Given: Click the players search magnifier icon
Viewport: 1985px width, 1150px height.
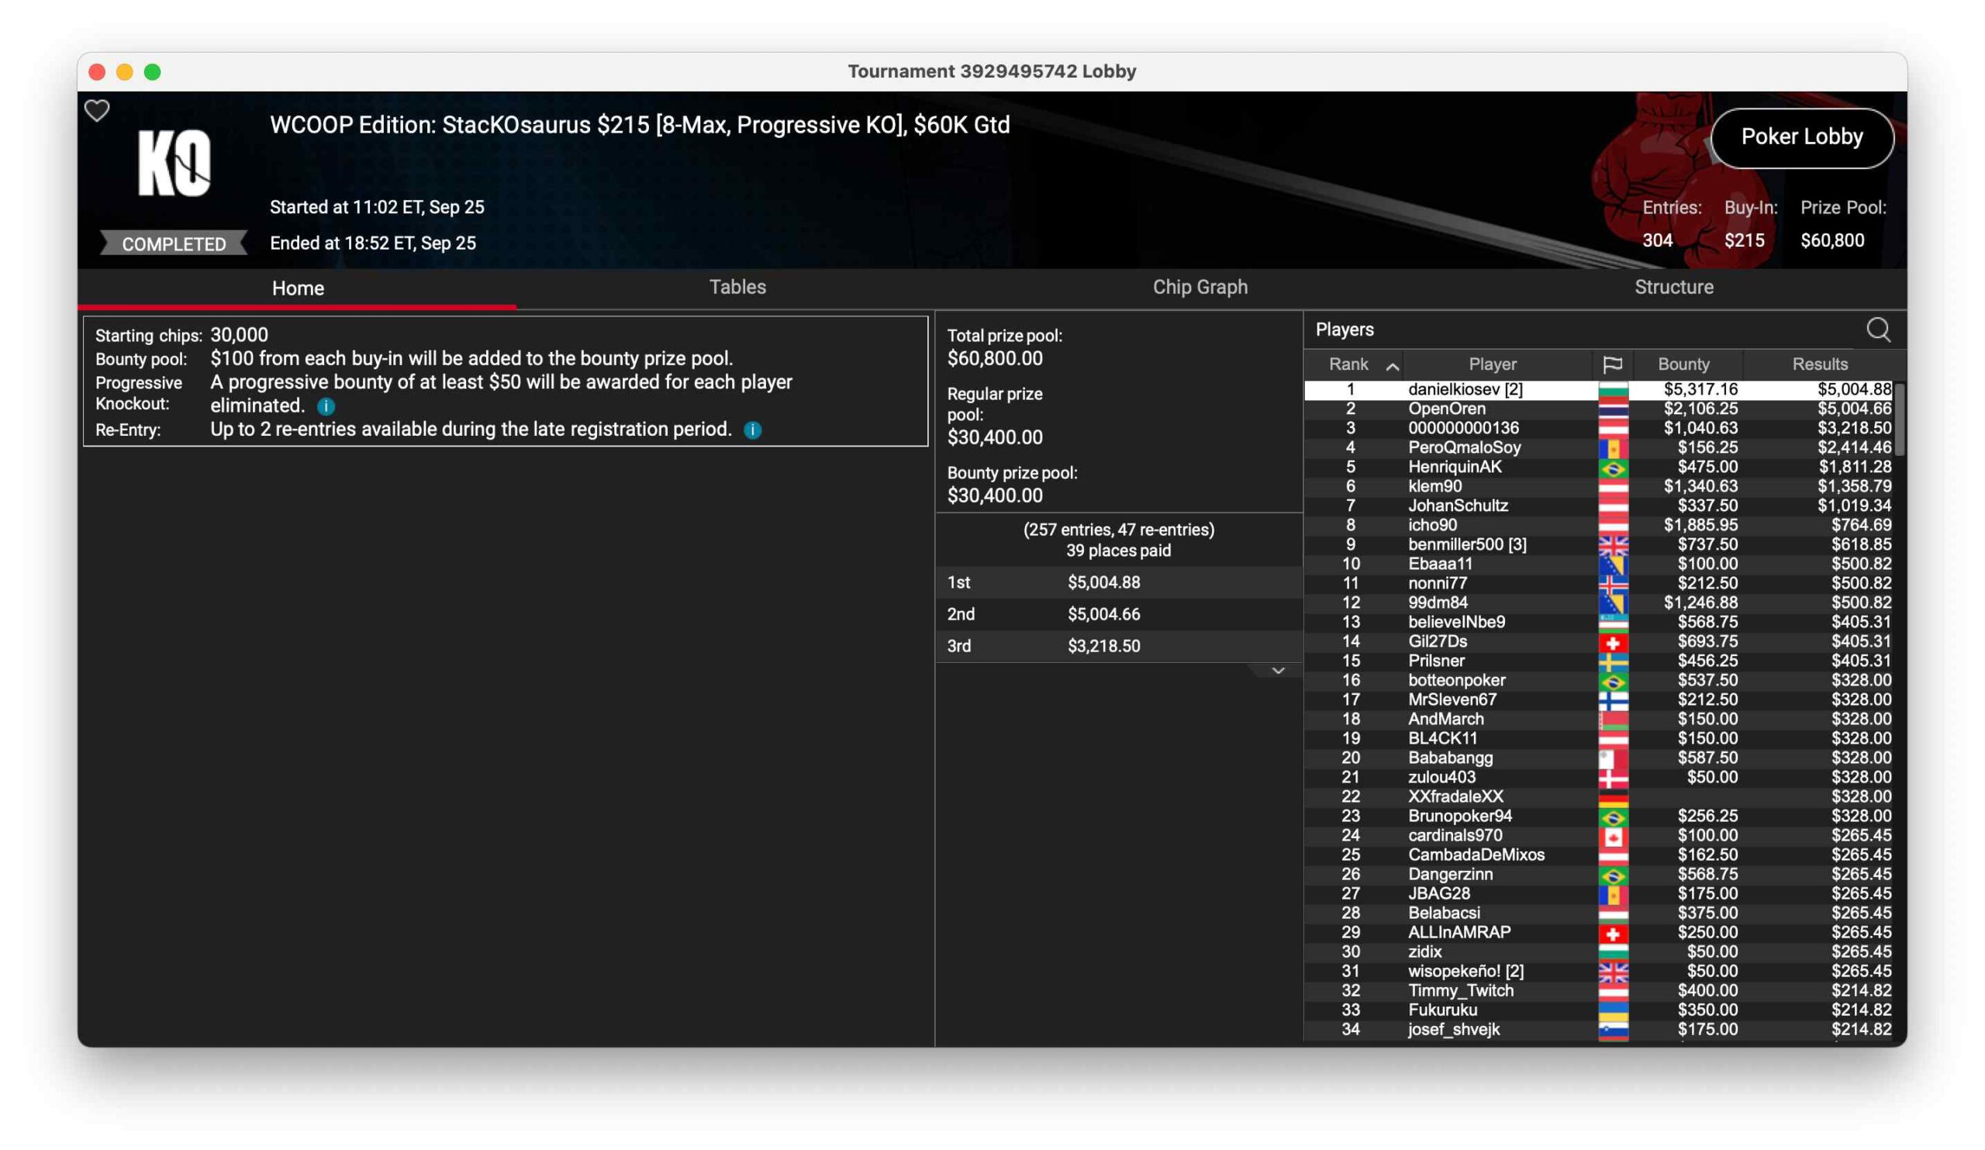Looking at the screenshot, I should point(1878,330).
